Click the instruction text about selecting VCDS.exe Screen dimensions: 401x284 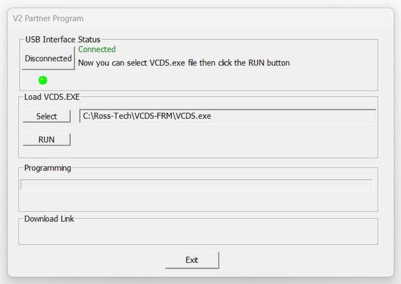coord(183,63)
